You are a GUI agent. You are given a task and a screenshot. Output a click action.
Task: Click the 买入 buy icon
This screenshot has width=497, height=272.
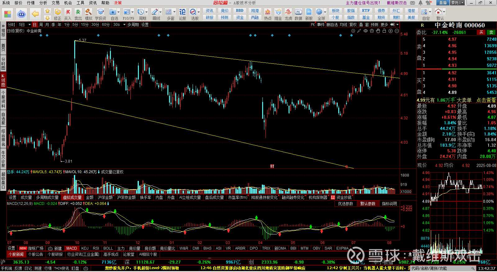(x=68, y=14)
